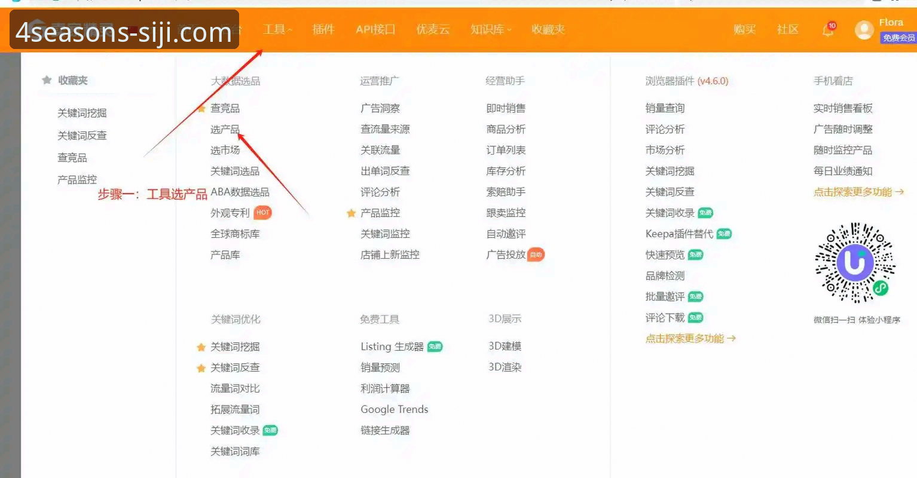Open the notification bell icon
The image size is (917, 478).
pyautogui.click(x=828, y=30)
